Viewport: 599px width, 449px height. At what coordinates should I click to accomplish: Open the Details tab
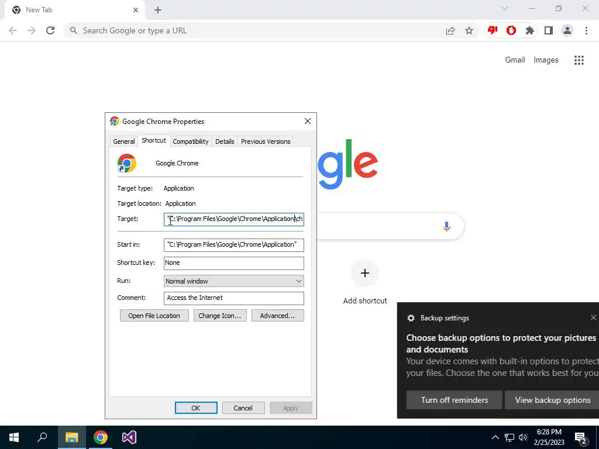pyautogui.click(x=225, y=141)
